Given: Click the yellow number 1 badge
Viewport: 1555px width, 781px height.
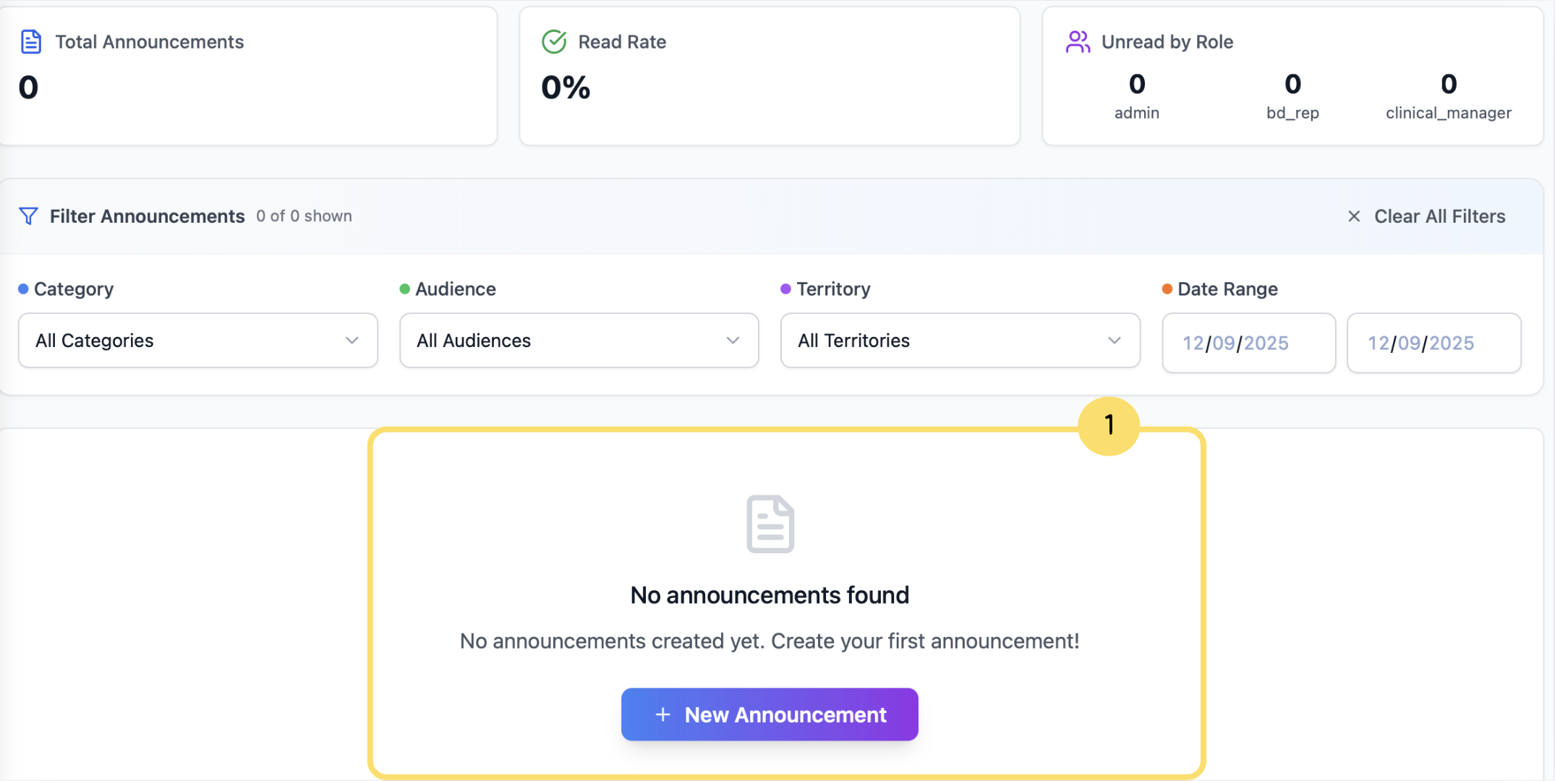Looking at the screenshot, I should [x=1109, y=426].
